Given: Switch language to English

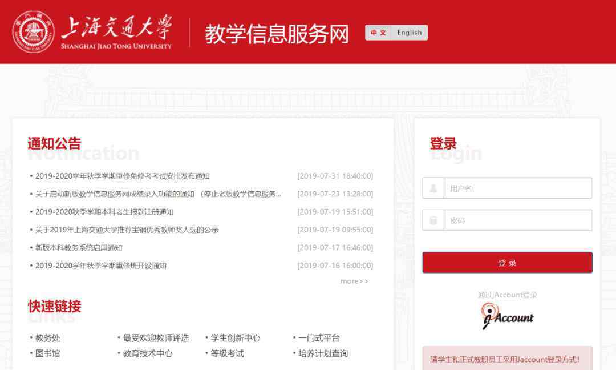Looking at the screenshot, I should pyautogui.click(x=410, y=33).
